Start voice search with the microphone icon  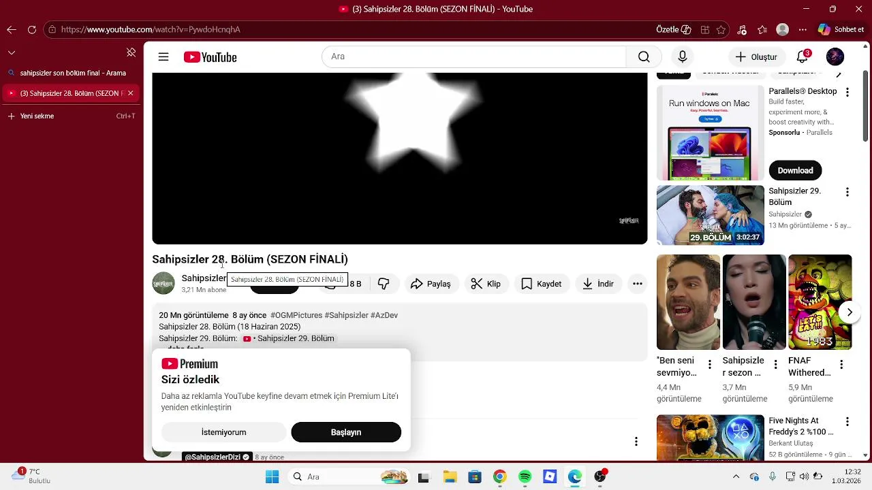pyautogui.click(x=682, y=57)
